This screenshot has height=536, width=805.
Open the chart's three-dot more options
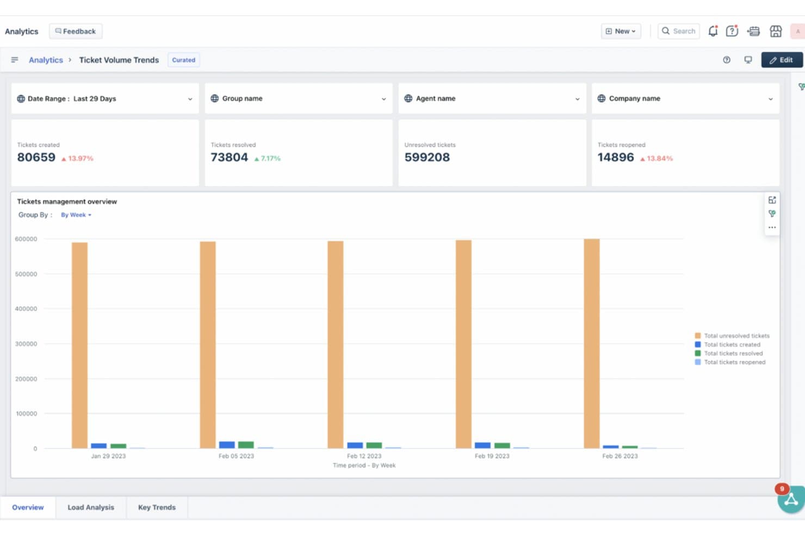pos(772,228)
